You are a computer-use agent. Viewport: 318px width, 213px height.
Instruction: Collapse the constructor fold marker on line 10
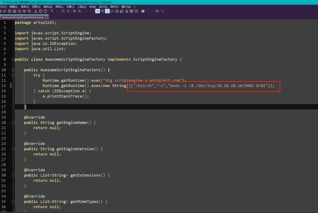[13, 70]
